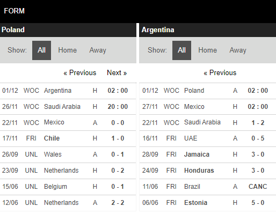Go to Previous results for Argentina

point(220,73)
